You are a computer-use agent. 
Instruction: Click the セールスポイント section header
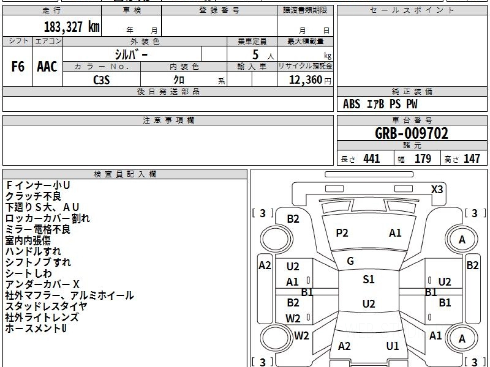tap(412, 11)
